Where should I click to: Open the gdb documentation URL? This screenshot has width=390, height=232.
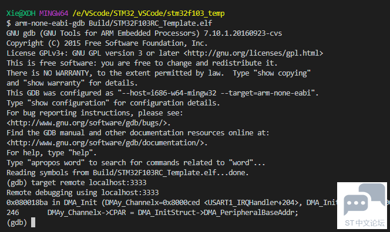click(x=107, y=143)
